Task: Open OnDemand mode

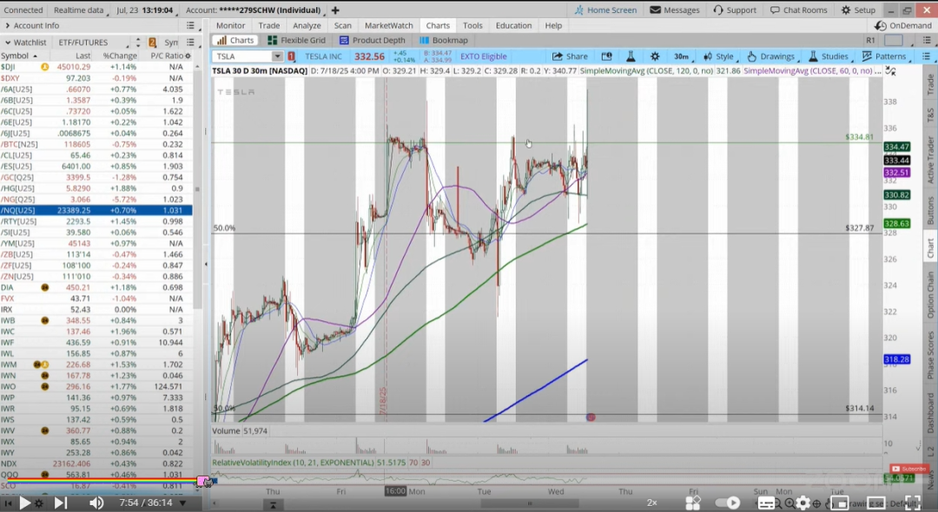Action: [903, 26]
